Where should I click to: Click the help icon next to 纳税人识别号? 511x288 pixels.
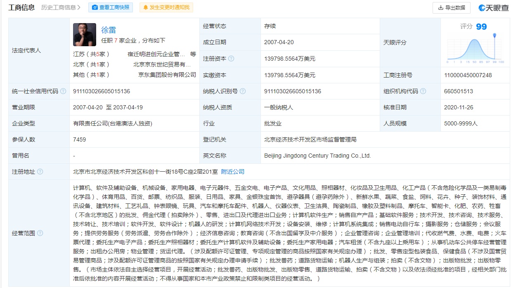tap(243, 91)
